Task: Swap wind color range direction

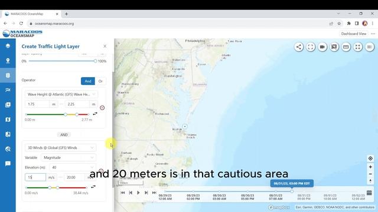Action: point(93,187)
